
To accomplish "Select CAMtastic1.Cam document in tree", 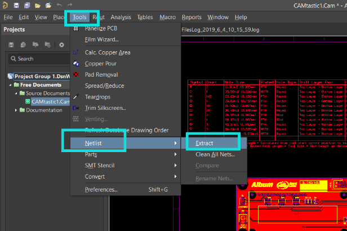I will point(50,101).
